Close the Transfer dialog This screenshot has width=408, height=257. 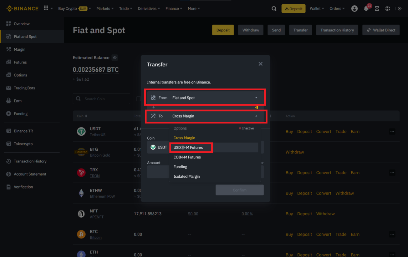tap(260, 64)
